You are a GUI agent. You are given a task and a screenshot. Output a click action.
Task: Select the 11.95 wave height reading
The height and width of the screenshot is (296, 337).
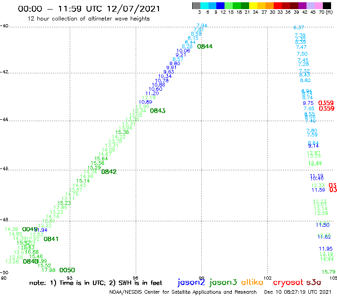tap(326, 249)
